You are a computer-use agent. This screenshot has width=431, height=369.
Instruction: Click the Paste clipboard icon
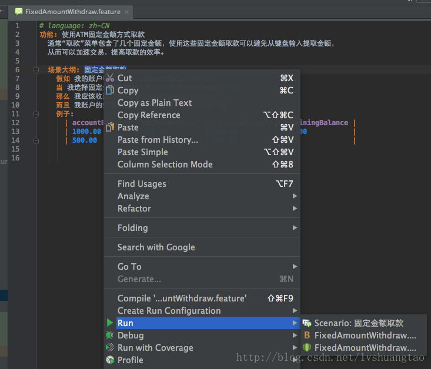click(x=110, y=128)
